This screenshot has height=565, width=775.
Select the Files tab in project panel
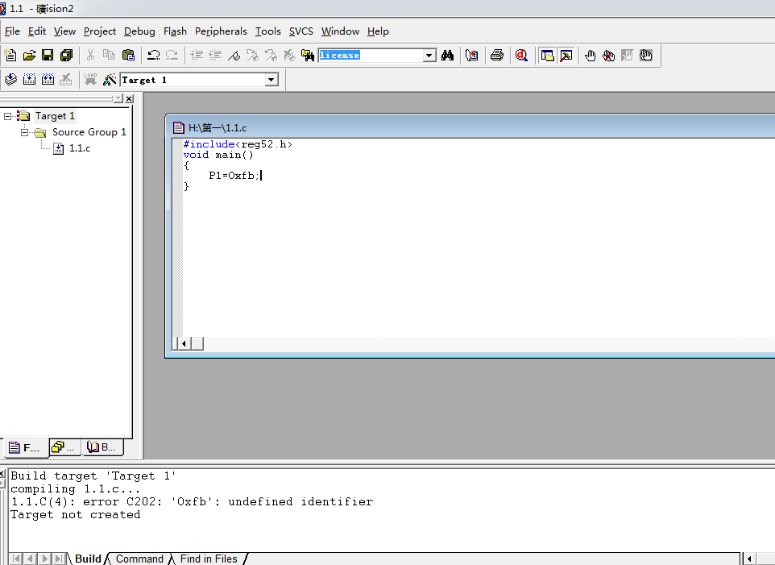27,447
